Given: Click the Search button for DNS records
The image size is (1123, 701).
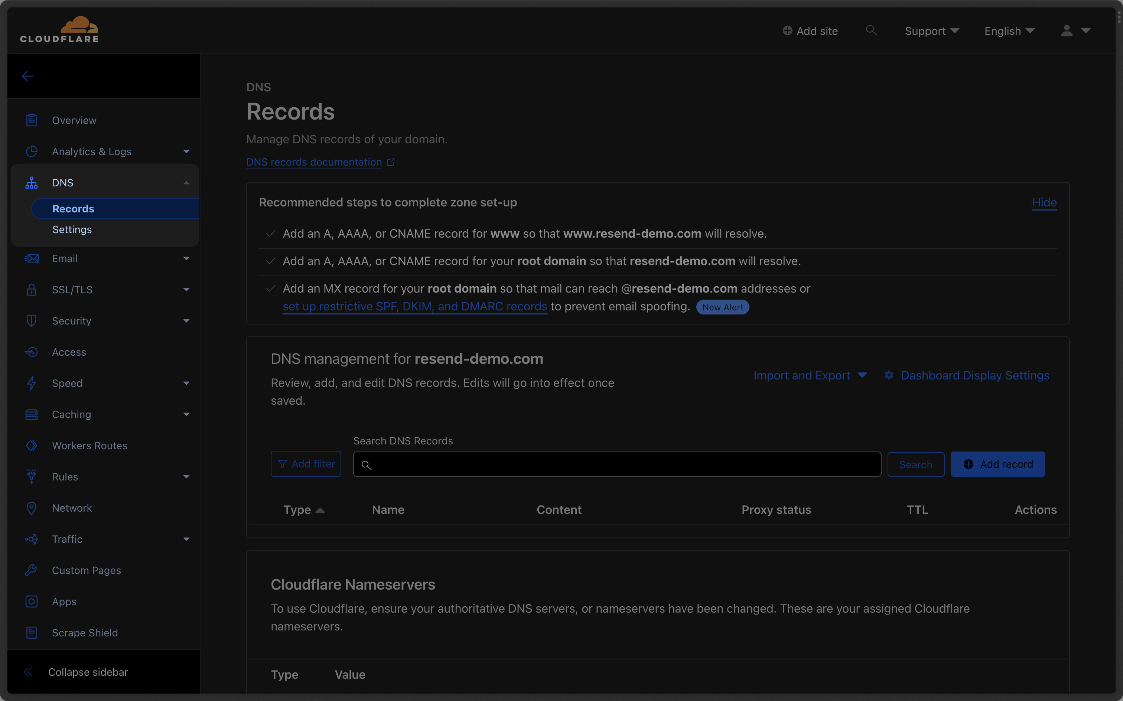Looking at the screenshot, I should pos(916,464).
